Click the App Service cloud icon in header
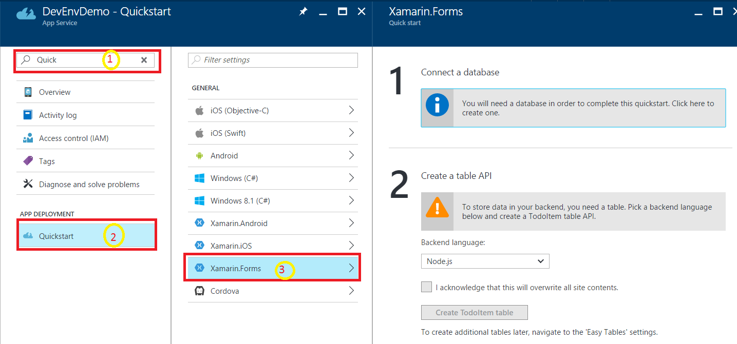This screenshot has height=344, width=737. 26,14
